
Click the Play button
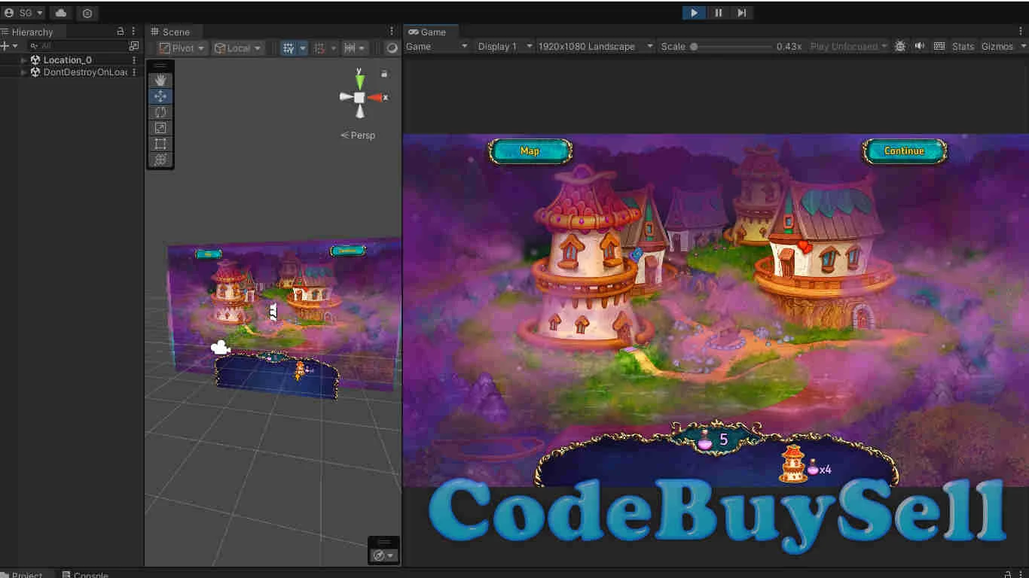(694, 13)
